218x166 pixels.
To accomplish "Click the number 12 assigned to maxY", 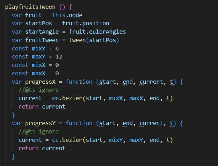I will 59,57.
